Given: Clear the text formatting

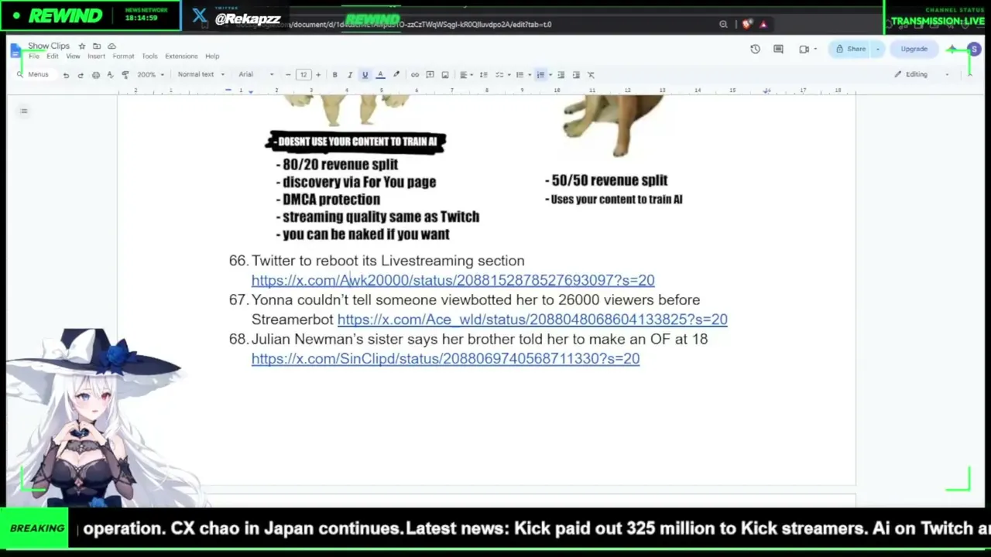Looking at the screenshot, I should click(x=591, y=75).
